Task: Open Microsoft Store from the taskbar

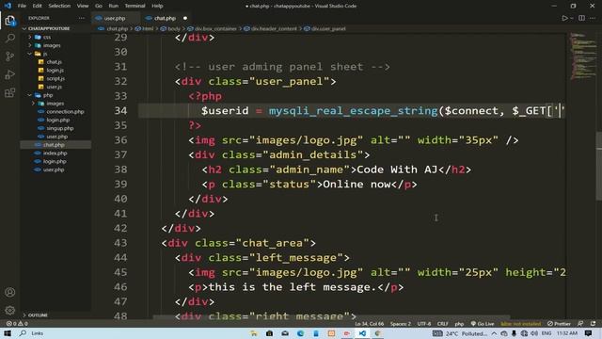Action: [269, 333]
